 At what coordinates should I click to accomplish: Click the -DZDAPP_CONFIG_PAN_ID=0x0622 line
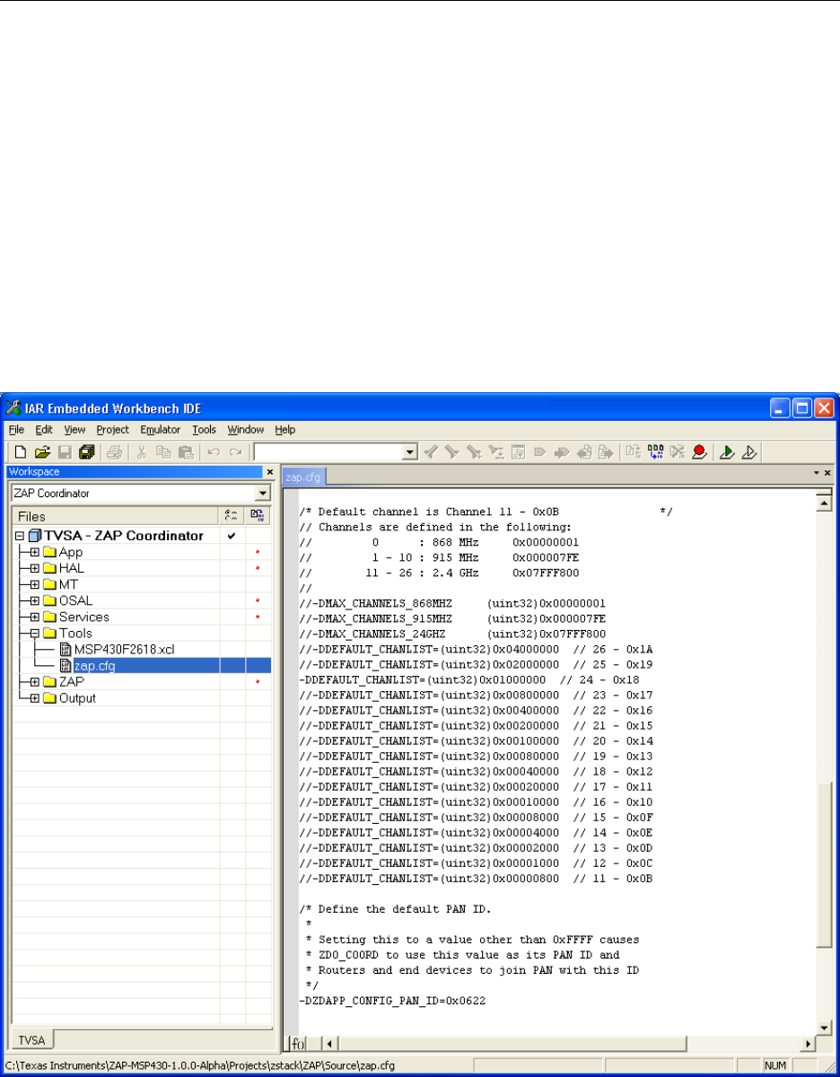pos(392,1000)
